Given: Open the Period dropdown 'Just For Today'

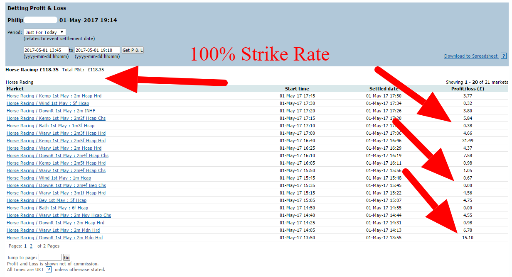Looking at the screenshot, I should (x=44, y=32).
